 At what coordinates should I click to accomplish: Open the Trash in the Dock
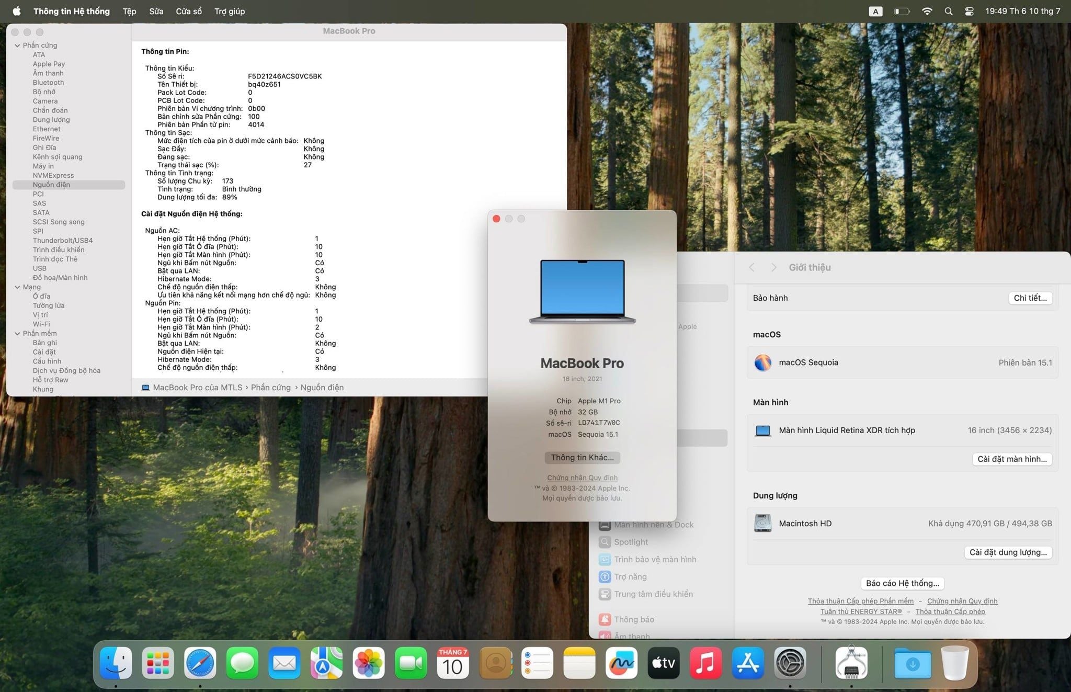(955, 663)
